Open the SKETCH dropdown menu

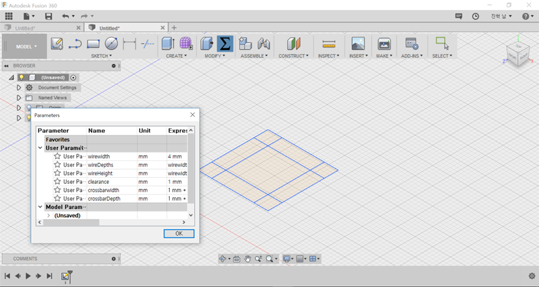click(102, 56)
